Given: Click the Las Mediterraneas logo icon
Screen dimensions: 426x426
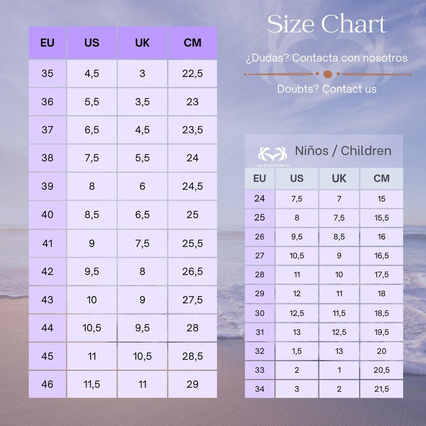Looking at the screenshot, I should (272, 155).
